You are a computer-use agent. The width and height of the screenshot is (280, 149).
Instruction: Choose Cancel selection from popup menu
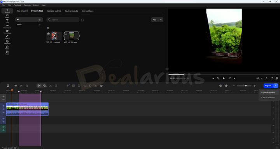click(x=268, y=98)
